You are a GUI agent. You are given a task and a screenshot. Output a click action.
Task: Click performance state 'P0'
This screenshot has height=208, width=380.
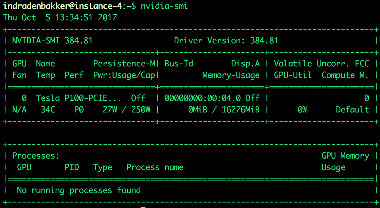(79, 110)
